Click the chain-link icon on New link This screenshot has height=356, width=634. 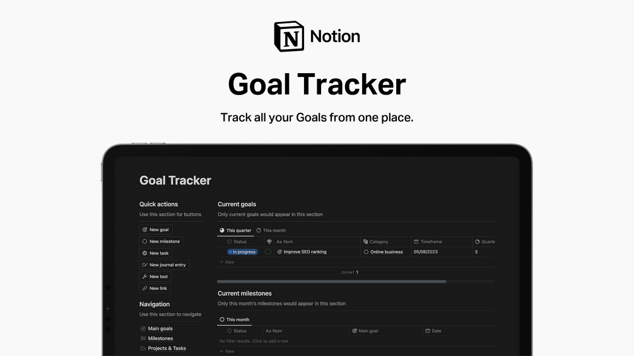tap(144, 288)
